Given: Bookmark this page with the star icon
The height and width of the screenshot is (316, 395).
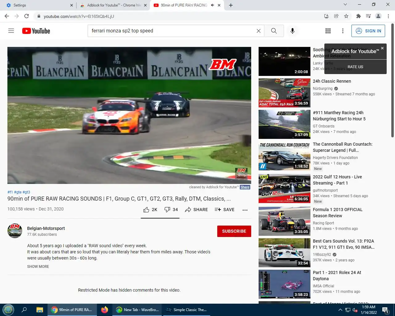Looking at the screenshot, I should pyautogui.click(x=346, y=16).
